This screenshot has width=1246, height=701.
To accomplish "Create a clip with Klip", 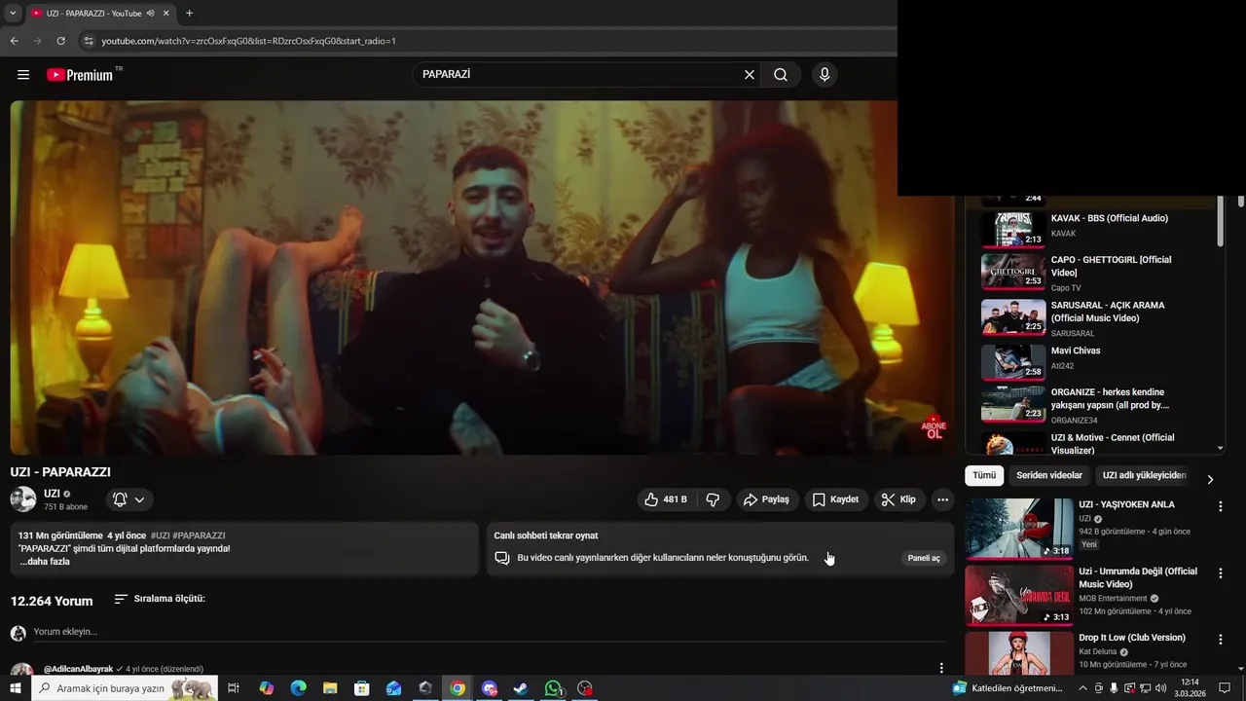I will 898,499.
